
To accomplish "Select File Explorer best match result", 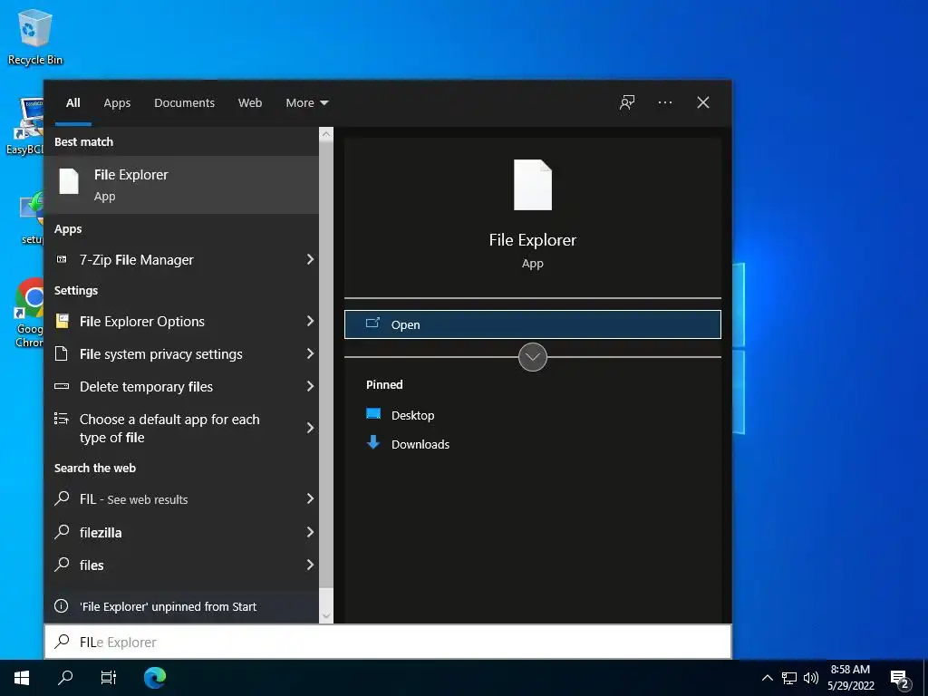I will pyautogui.click(x=181, y=185).
